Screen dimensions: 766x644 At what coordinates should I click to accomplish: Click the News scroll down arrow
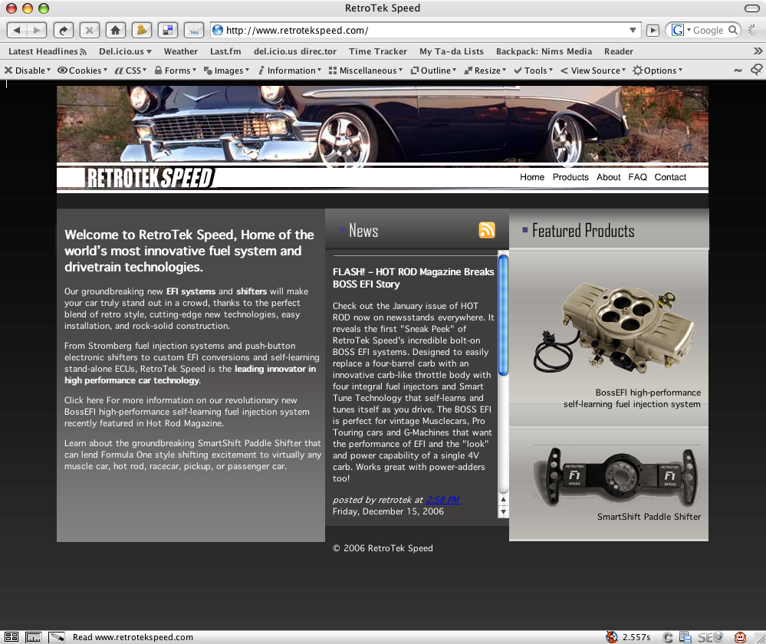click(x=503, y=511)
